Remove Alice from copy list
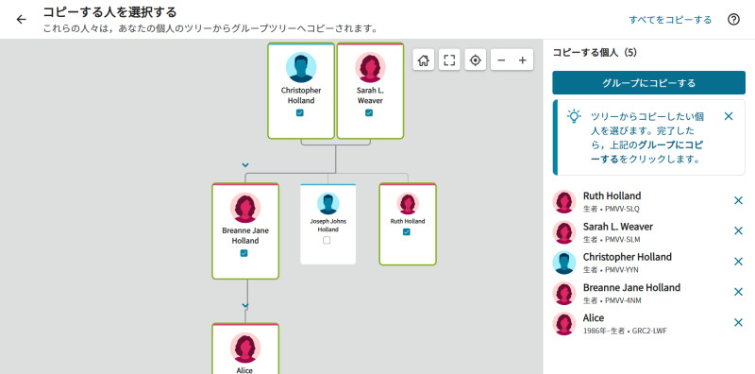Image resolution: width=755 pixels, height=374 pixels. [738, 322]
